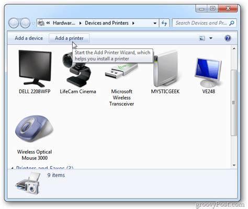Click the LifeCam Cinema label

coord(78,92)
